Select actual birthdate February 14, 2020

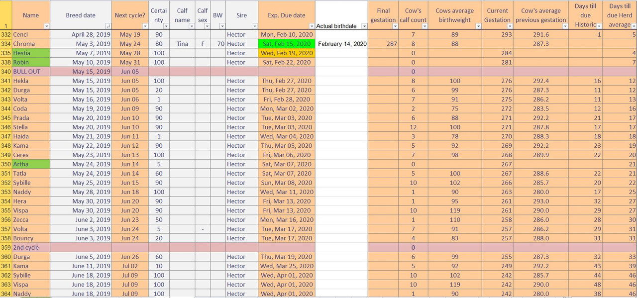click(x=342, y=44)
